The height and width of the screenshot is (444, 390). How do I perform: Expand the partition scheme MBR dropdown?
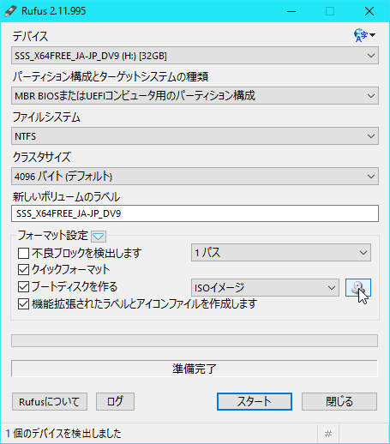pyautogui.click(x=195, y=96)
